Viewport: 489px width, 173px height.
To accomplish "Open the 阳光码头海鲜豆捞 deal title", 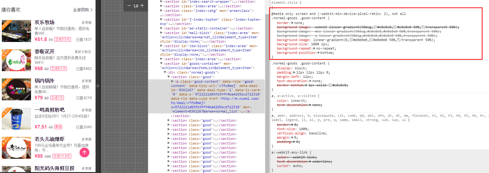I will (54, 168).
